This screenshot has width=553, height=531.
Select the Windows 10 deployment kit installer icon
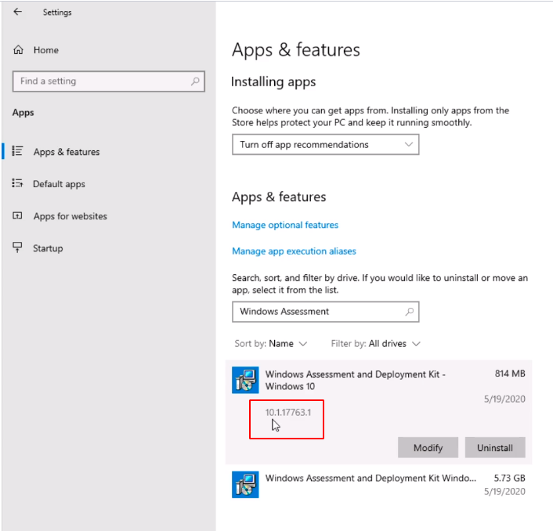245,380
